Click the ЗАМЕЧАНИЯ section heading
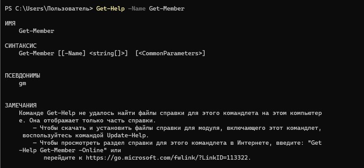Image resolution: width=364 pixels, height=168 pixels. click(x=21, y=106)
